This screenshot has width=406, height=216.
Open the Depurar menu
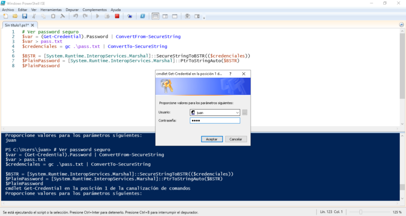tap(72, 10)
